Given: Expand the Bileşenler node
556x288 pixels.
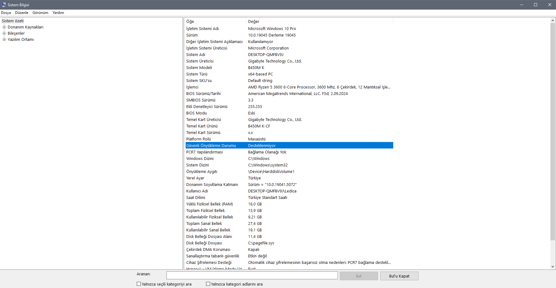Looking at the screenshot, I should (x=4, y=33).
